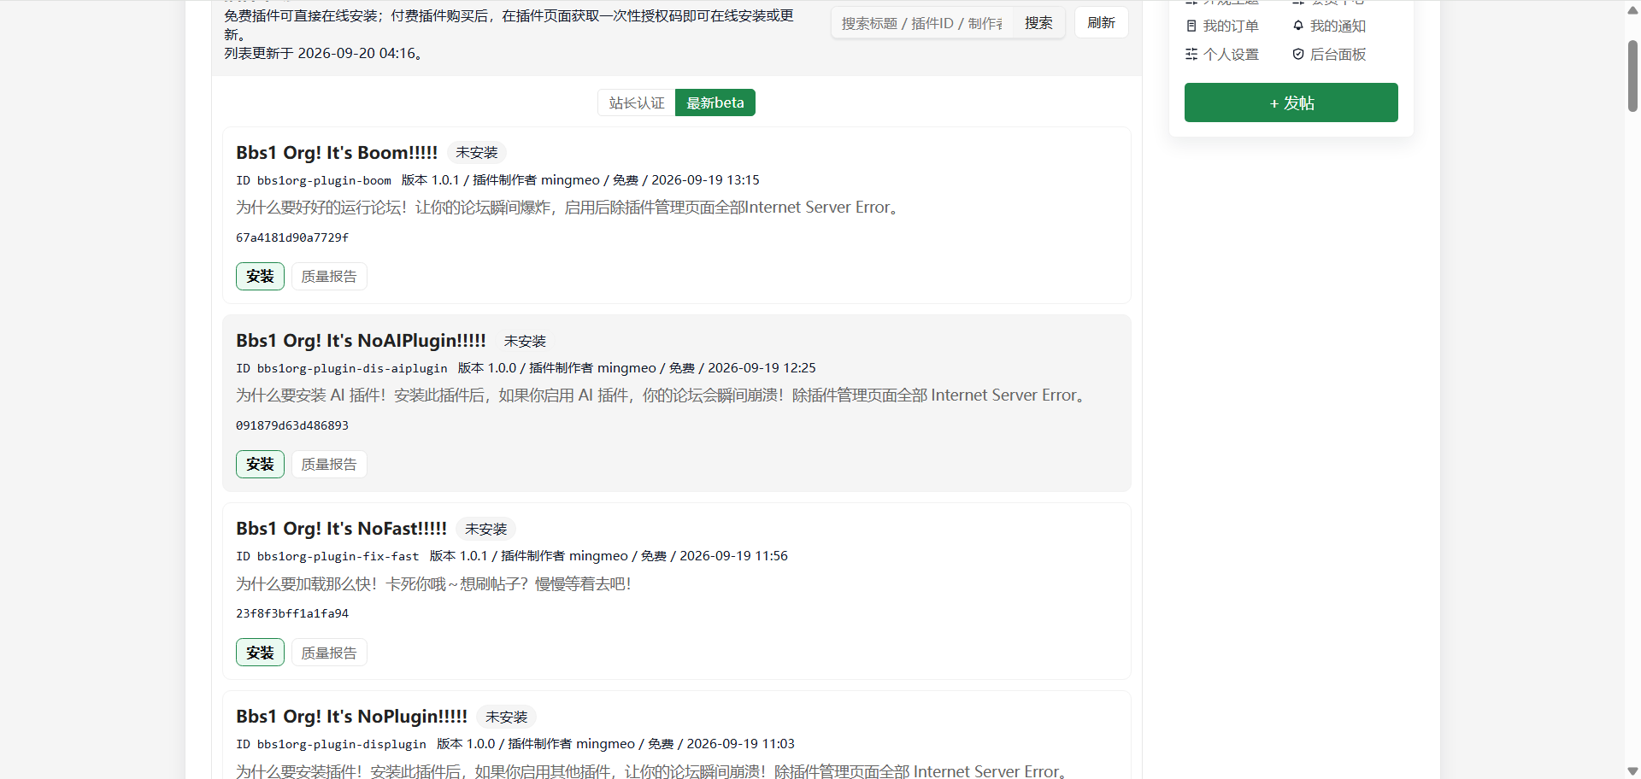Focus the plugin search input field
Viewport: 1641px width, 779px height.
pos(922,23)
